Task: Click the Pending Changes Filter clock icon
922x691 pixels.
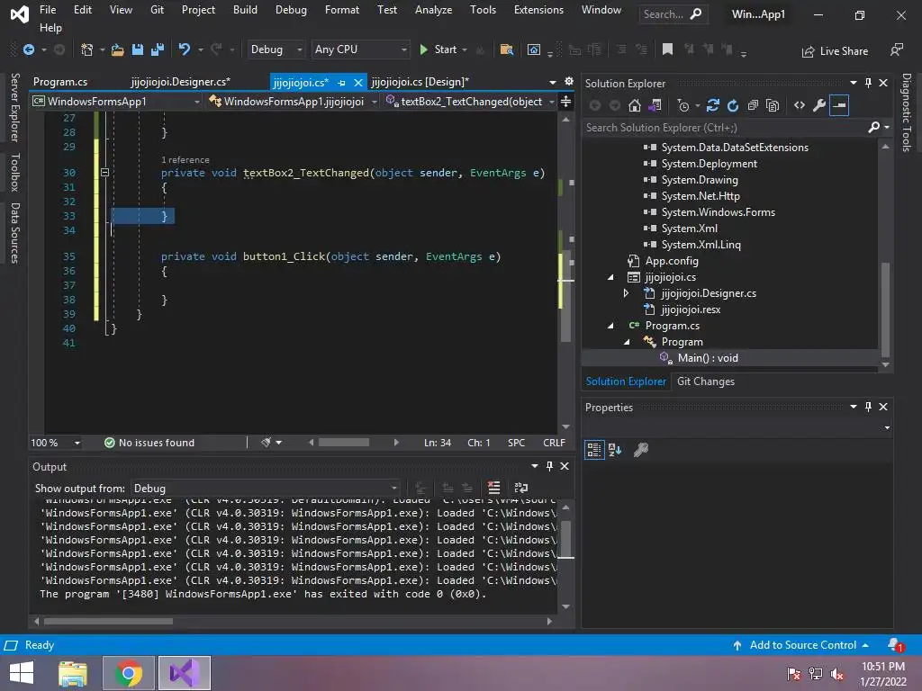Action: 683,106
